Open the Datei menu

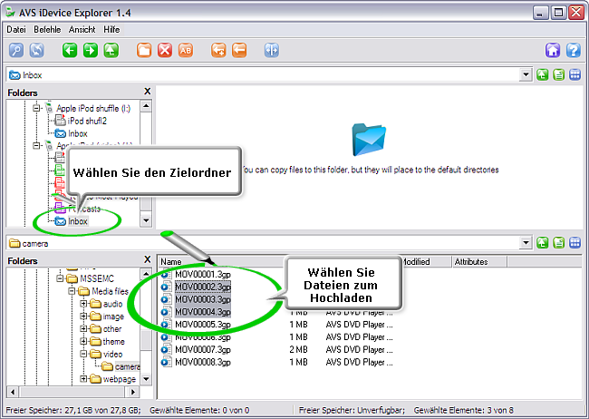pos(16,29)
